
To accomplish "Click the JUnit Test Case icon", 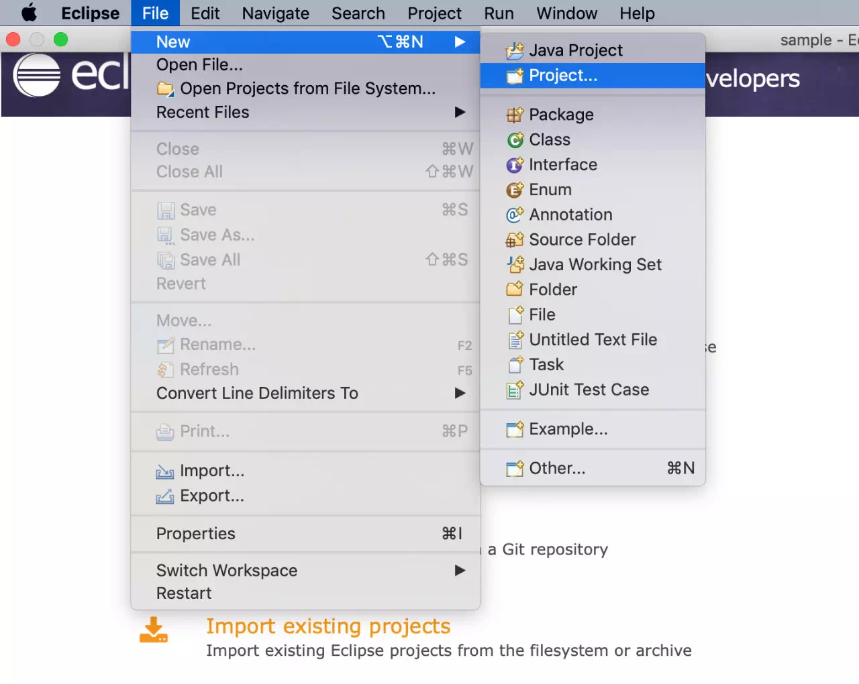I will point(515,390).
